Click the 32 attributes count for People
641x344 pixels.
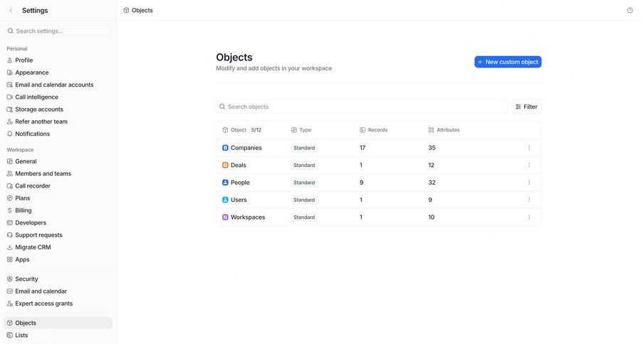coord(432,183)
